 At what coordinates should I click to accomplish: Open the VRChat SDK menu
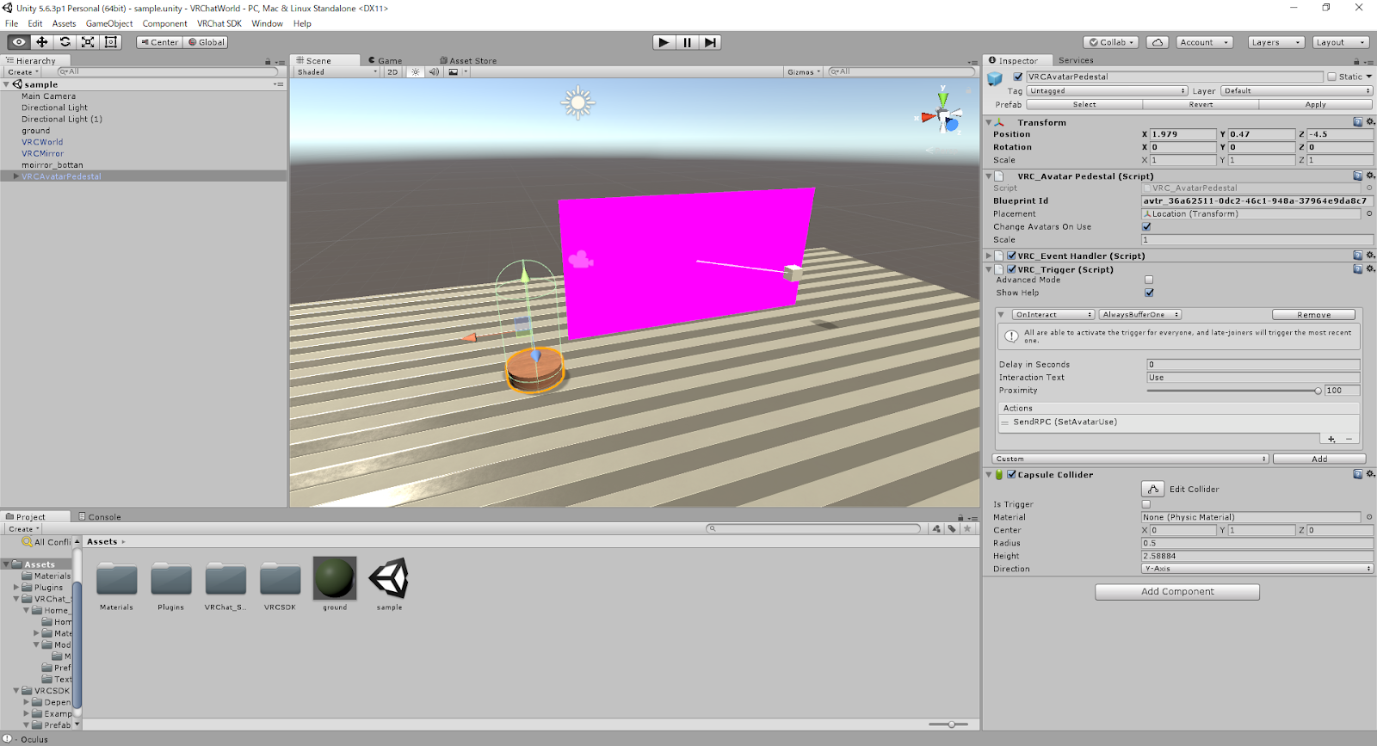tap(219, 23)
